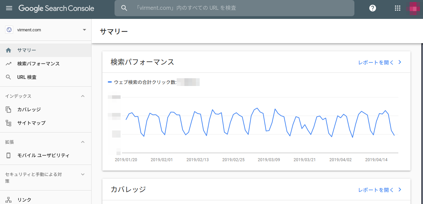This screenshot has width=423, height=204.
Task: Open the Google apps grid
Action: coord(398,8)
